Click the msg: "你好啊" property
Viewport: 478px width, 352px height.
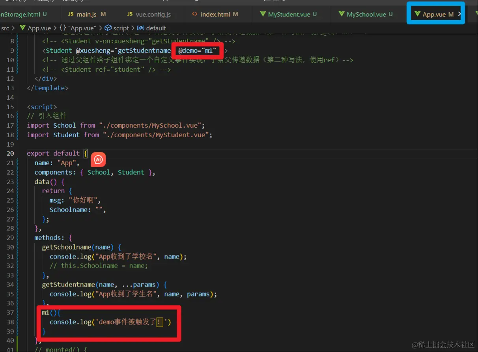(75, 200)
